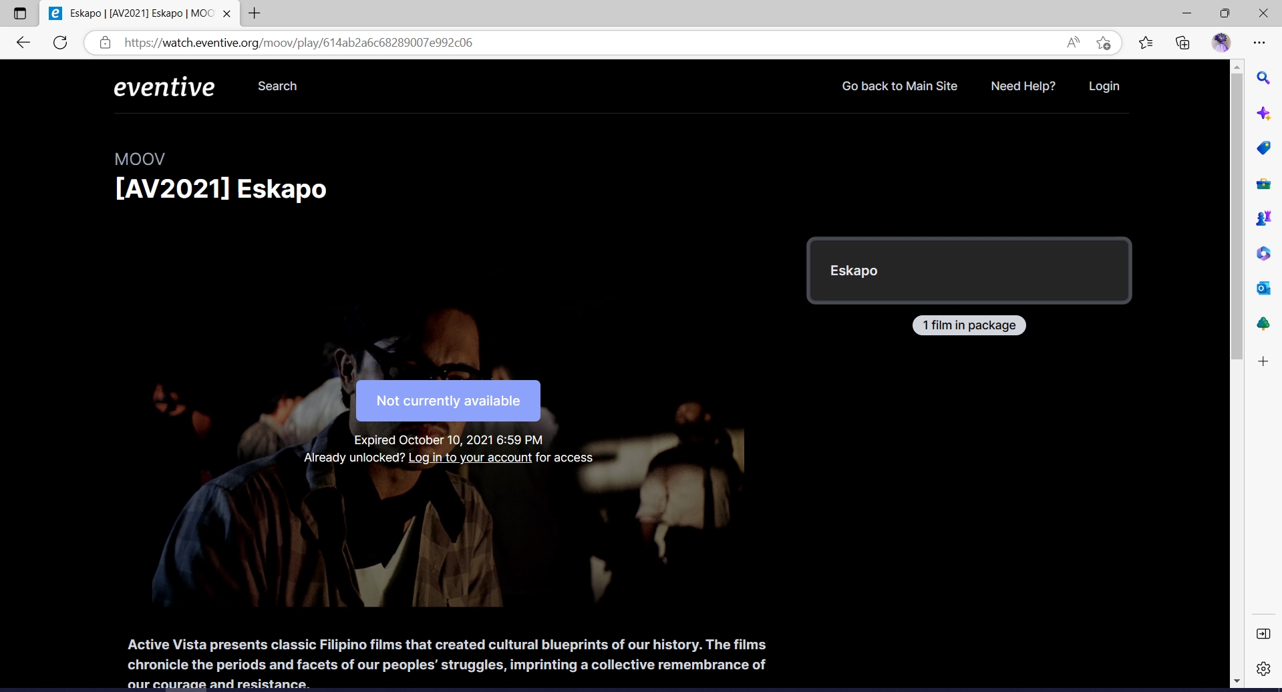Open the tab actions menu icon

[x=19, y=13]
